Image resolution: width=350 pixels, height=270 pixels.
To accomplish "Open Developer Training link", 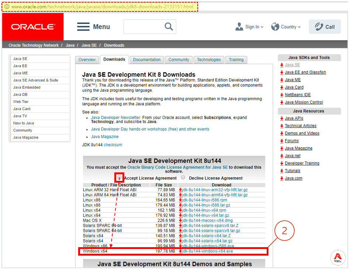I will coord(302,164).
